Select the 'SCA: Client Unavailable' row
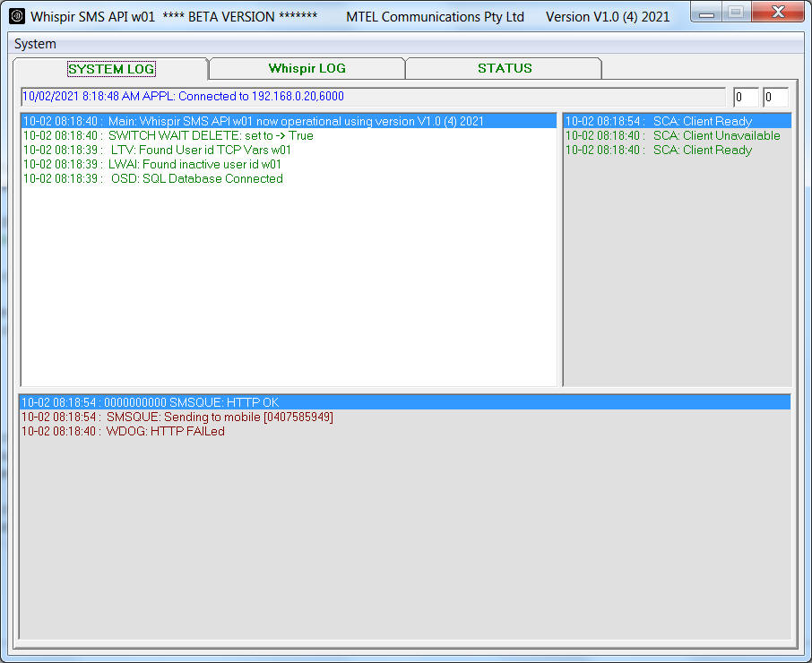 (678, 135)
